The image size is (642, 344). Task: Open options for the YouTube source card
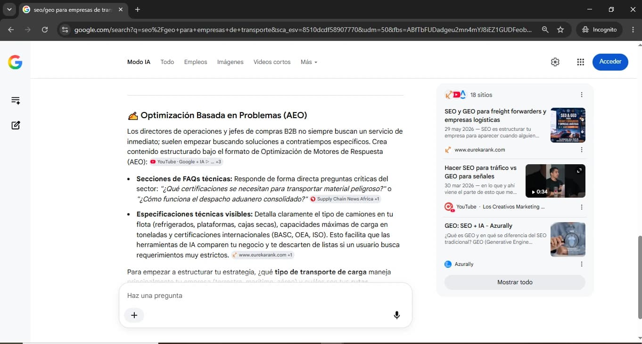[x=582, y=207]
